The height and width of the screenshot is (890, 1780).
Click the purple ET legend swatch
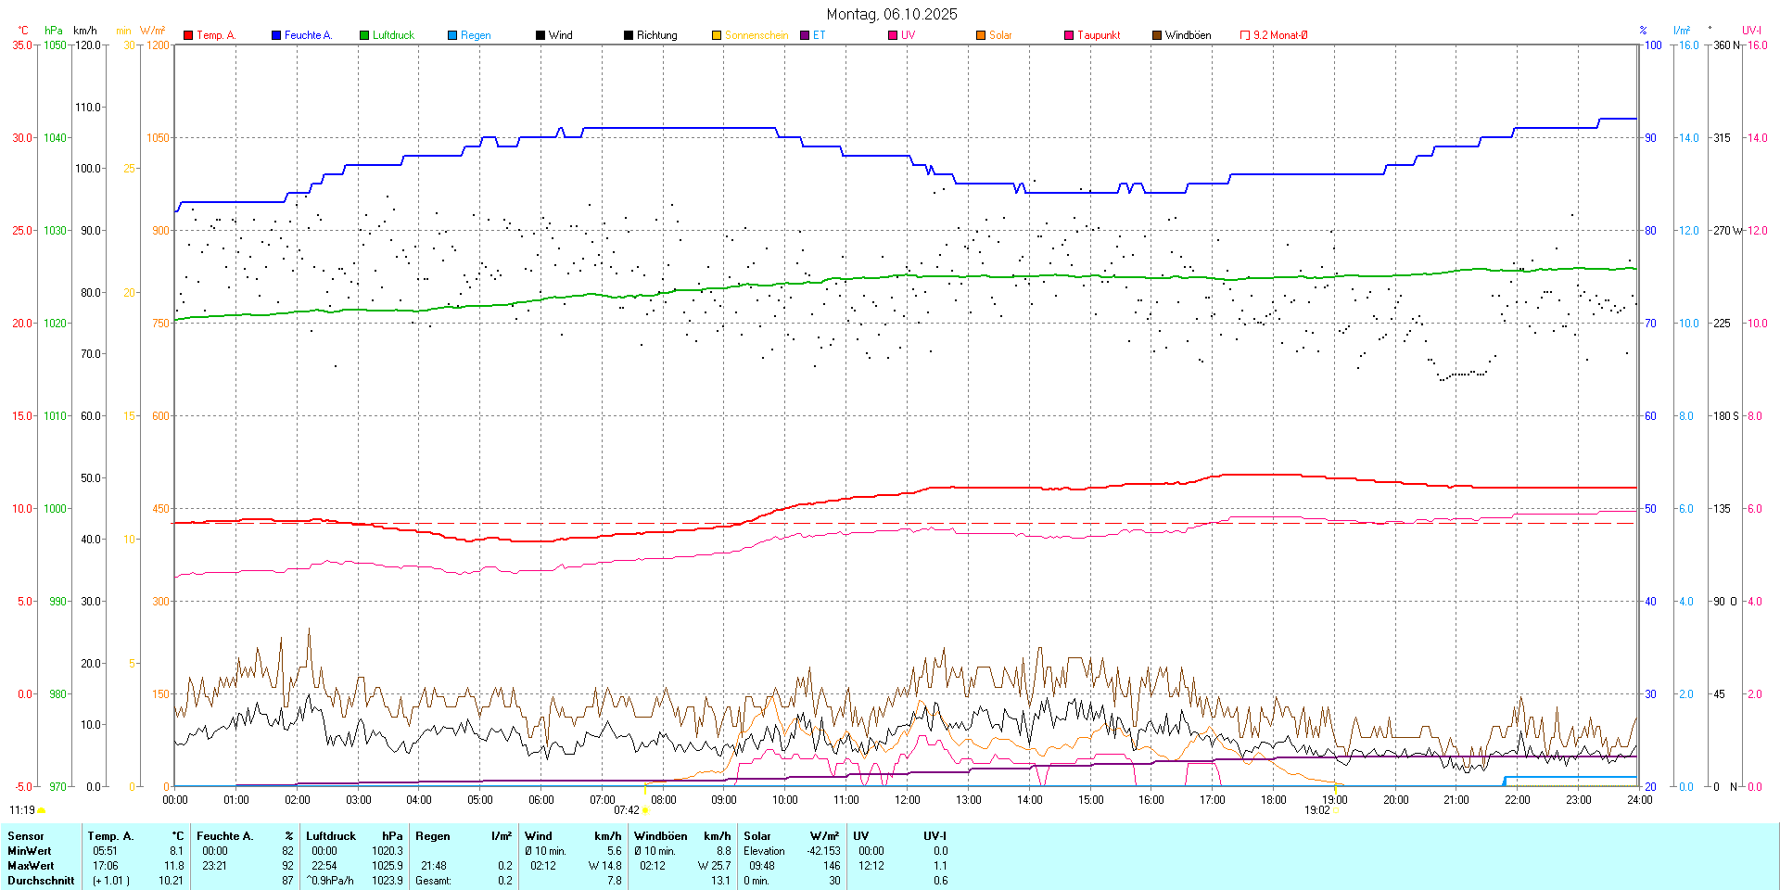tap(805, 35)
